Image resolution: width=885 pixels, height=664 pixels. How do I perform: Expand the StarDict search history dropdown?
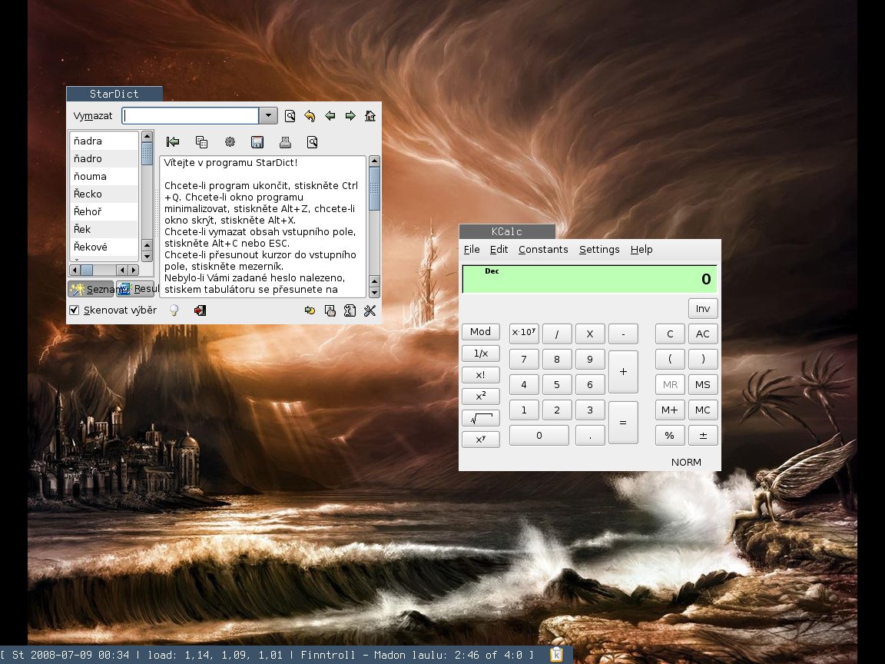point(268,116)
